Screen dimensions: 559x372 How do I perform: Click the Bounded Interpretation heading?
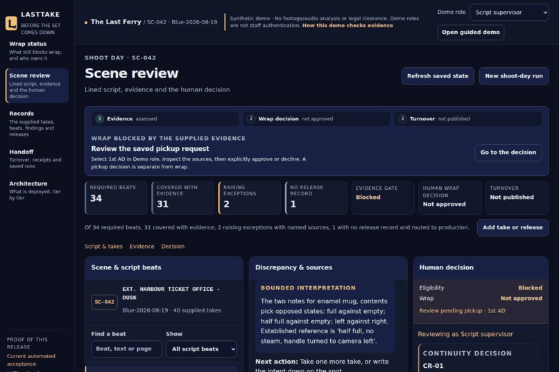(x=308, y=288)
